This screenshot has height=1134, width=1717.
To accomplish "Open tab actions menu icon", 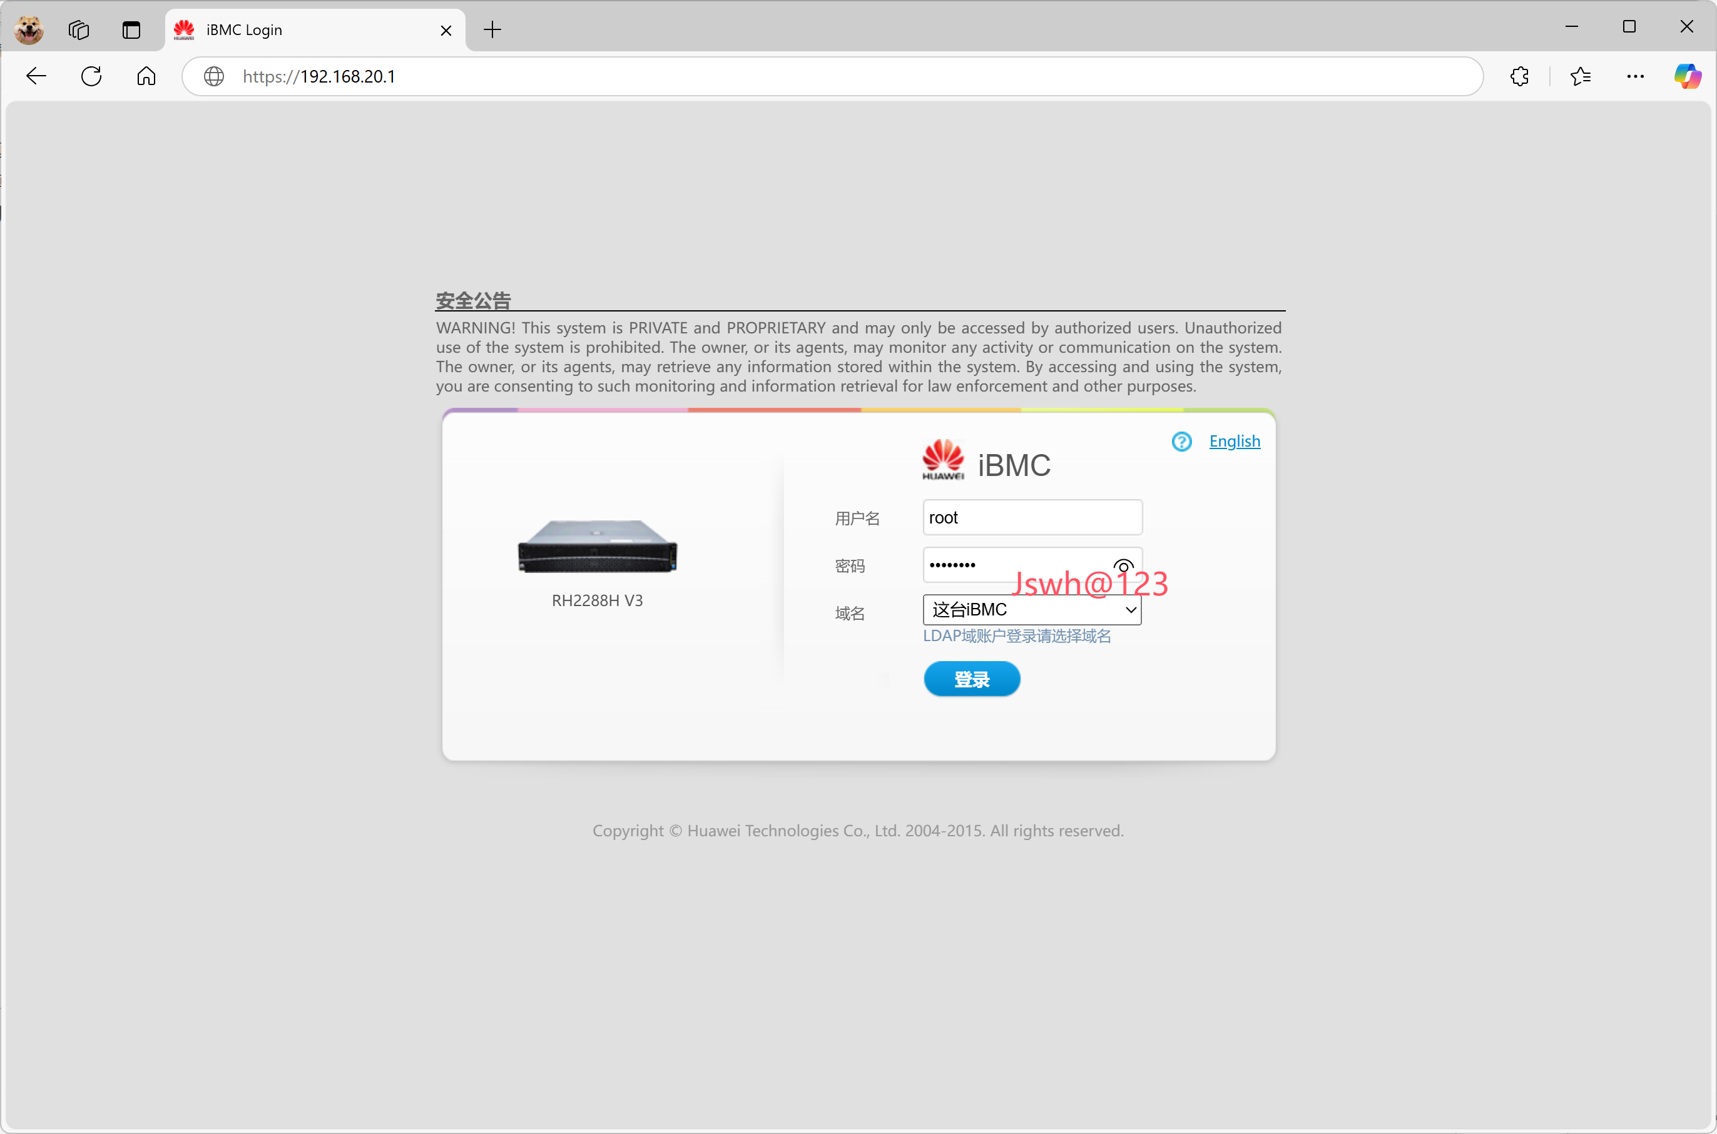I will click(x=131, y=29).
